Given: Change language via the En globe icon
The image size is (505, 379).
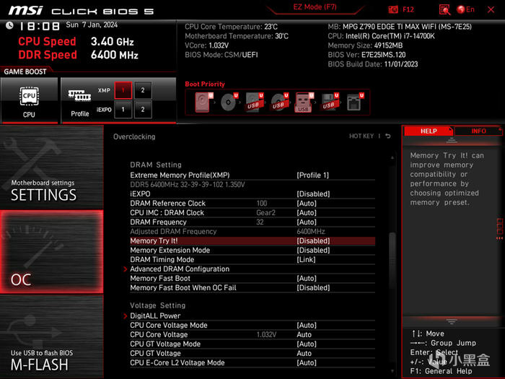Looking at the screenshot, I should click(466, 9).
